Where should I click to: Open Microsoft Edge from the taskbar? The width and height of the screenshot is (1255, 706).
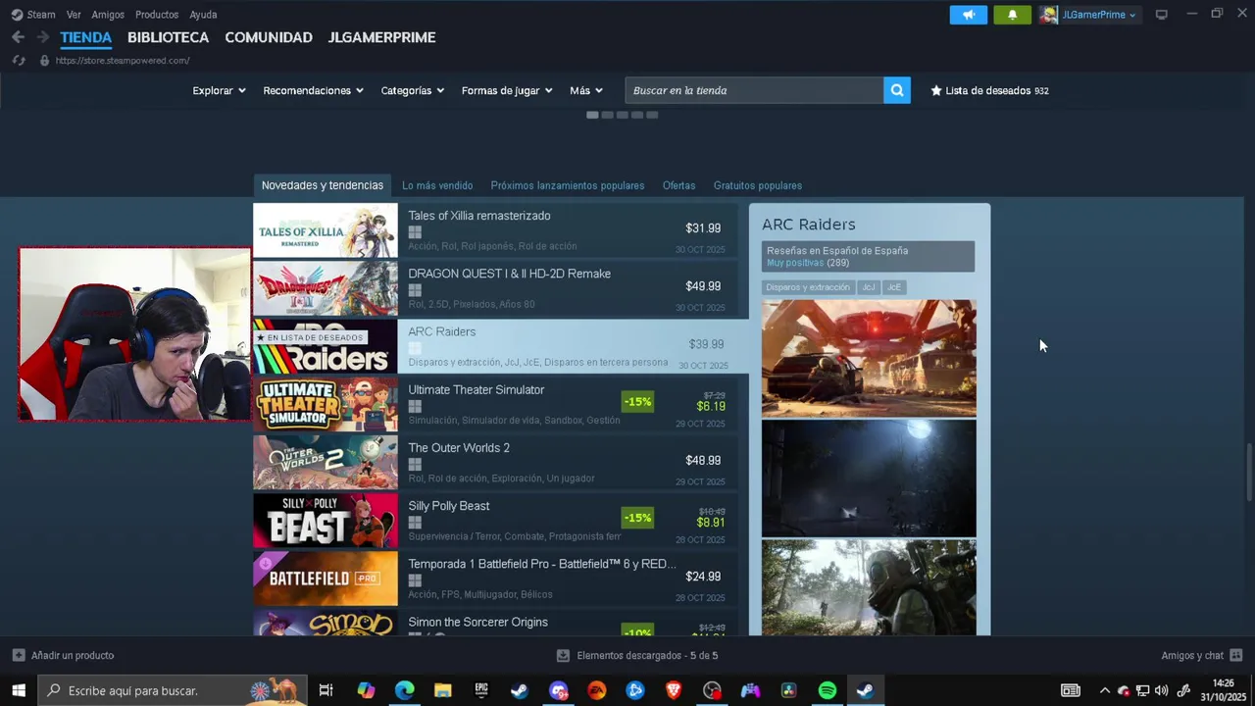point(405,690)
